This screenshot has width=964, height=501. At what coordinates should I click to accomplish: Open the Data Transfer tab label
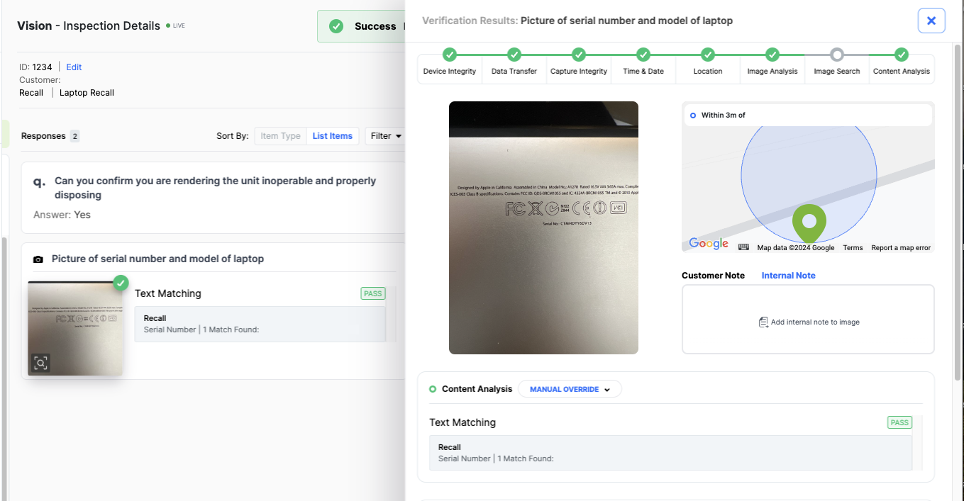coord(514,71)
